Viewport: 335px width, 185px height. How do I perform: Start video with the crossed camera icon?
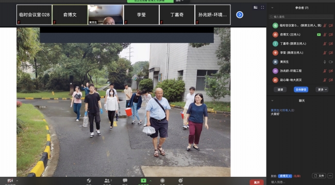(x=10, y=181)
